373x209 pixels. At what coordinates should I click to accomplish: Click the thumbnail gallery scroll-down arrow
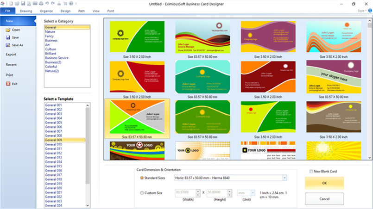coord(370,158)
